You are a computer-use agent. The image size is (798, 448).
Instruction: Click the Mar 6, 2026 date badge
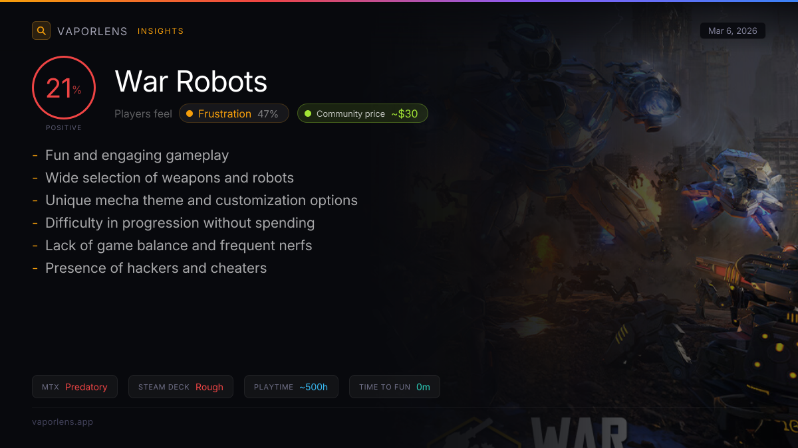(732, 31)
